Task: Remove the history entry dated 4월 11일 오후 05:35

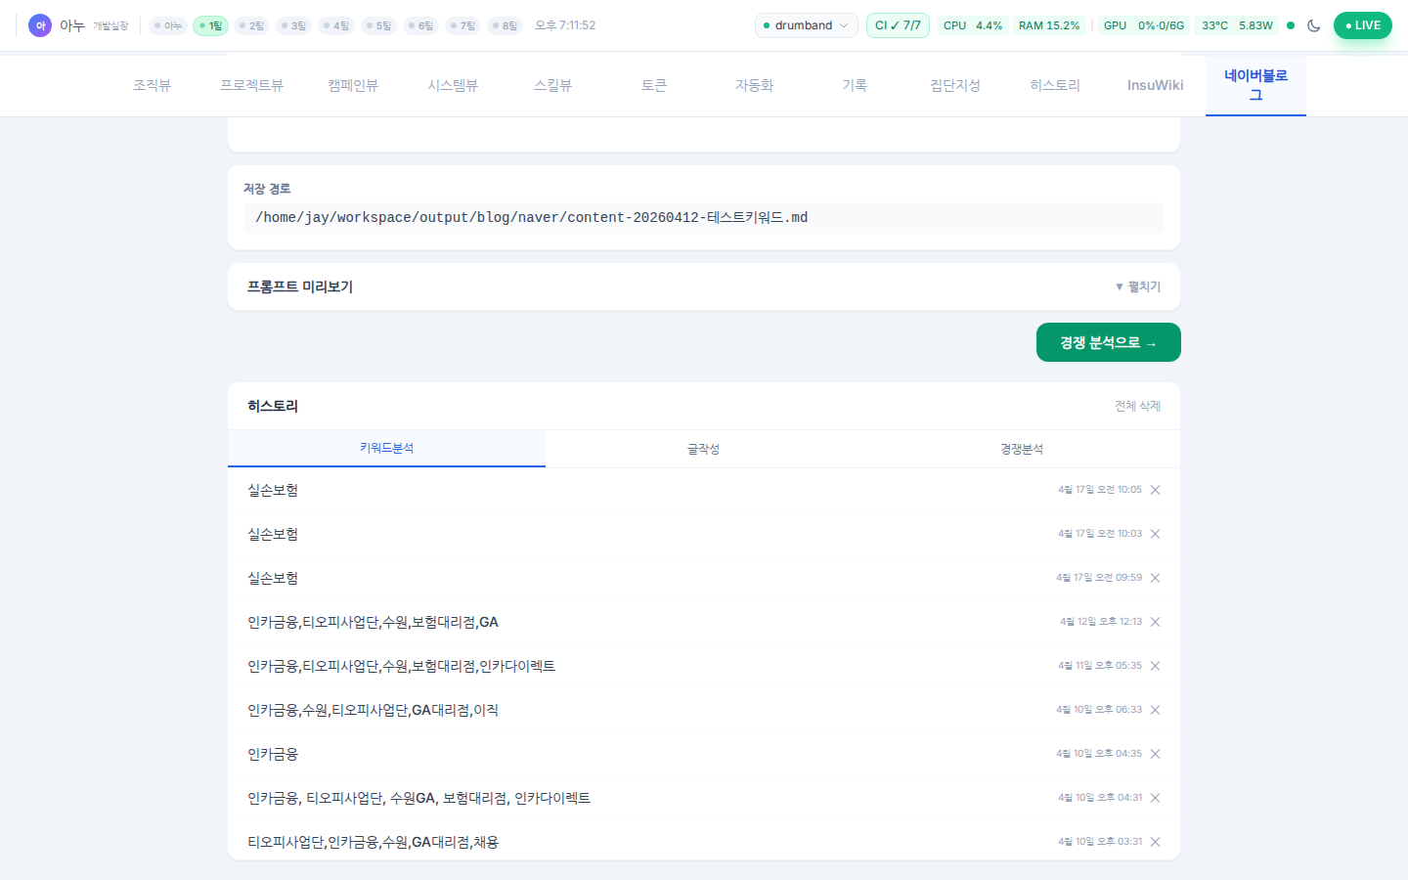Action: [x=1155, y=666]
